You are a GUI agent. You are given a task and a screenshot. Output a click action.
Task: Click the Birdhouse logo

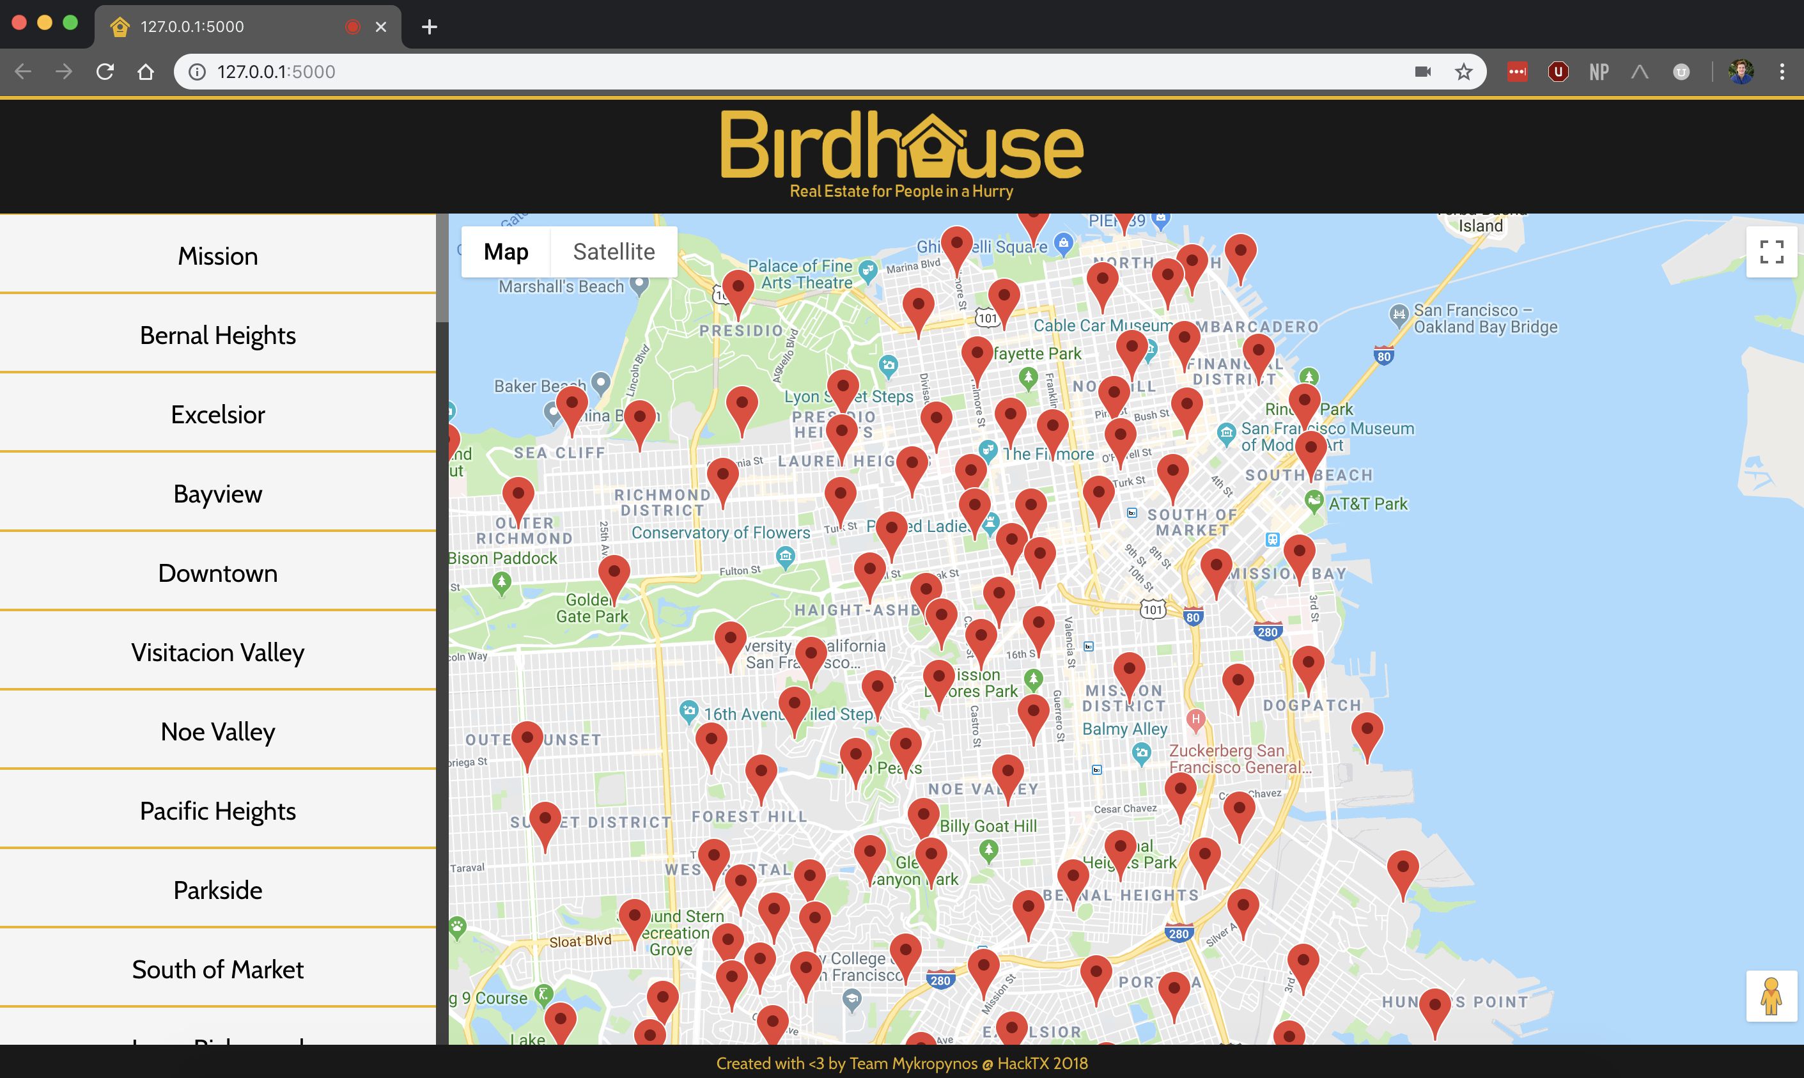pyautogui.click(x=901, y=153)
